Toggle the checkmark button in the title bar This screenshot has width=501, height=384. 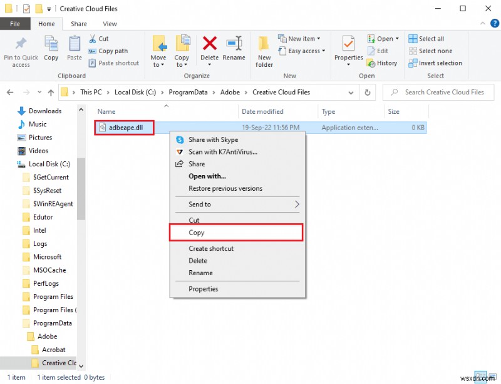click(x=26, y=8)
